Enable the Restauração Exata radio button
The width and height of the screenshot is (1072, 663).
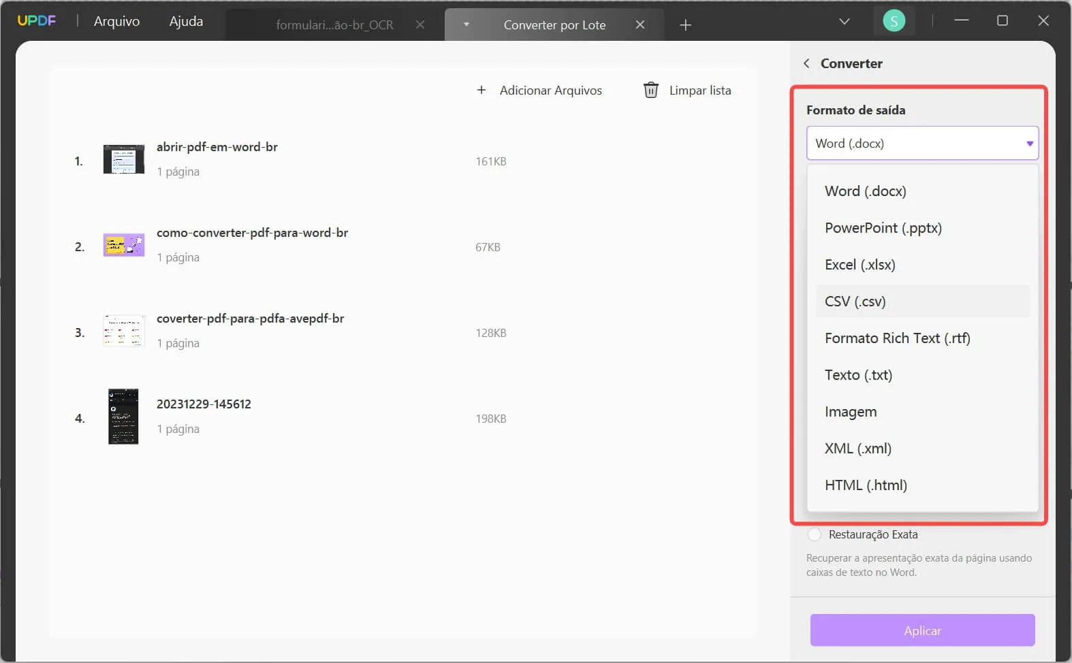(x=814, y=534)
